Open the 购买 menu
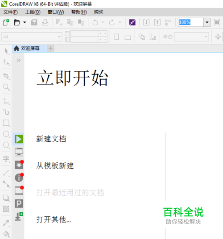This screenshot has height=239, width=223. click(x=99, y=12)
